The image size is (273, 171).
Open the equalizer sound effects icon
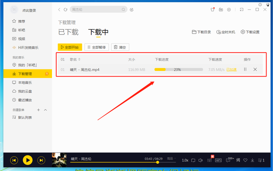(209, 160)
